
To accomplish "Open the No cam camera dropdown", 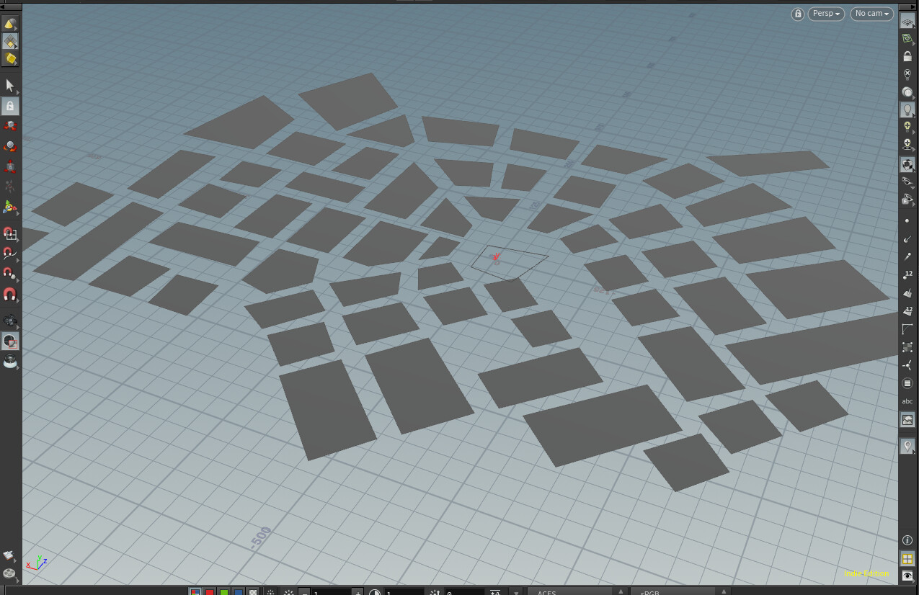I will coord(872,14).
